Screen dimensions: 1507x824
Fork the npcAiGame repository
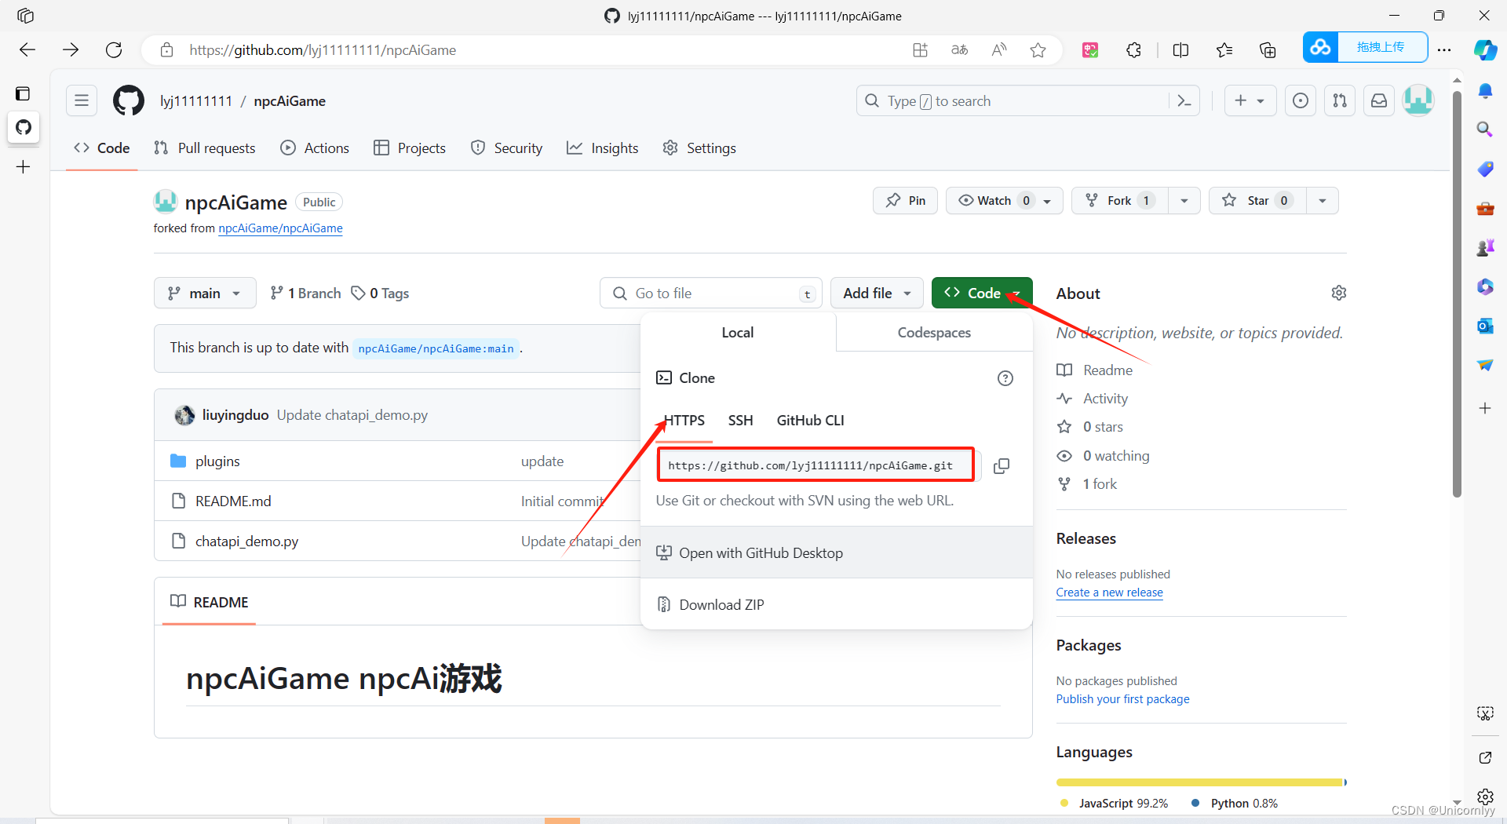[x=1119, y=201]
